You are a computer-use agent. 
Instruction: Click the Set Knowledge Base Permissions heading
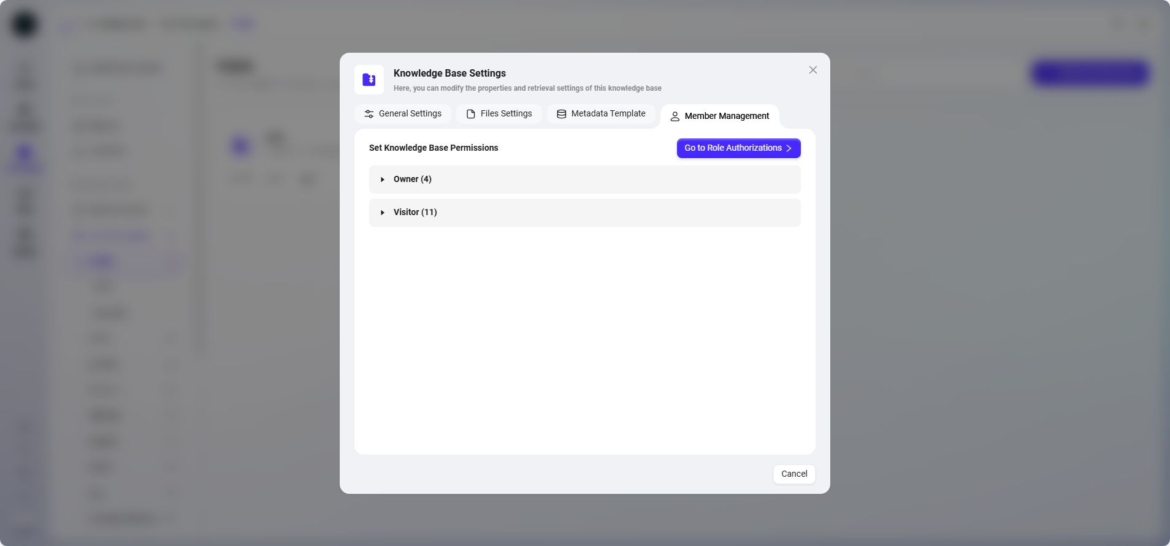click(x=434, y=148)
